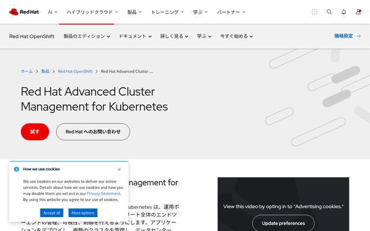Expand the パートナー menu

point(231,12)
